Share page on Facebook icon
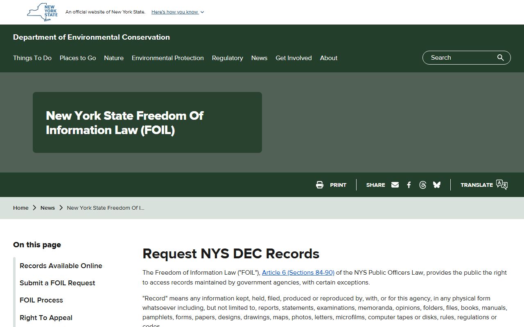 click(x=409, y=185)
